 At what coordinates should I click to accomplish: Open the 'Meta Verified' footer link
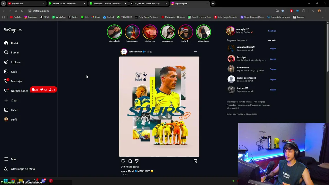(x=233, y=108)
